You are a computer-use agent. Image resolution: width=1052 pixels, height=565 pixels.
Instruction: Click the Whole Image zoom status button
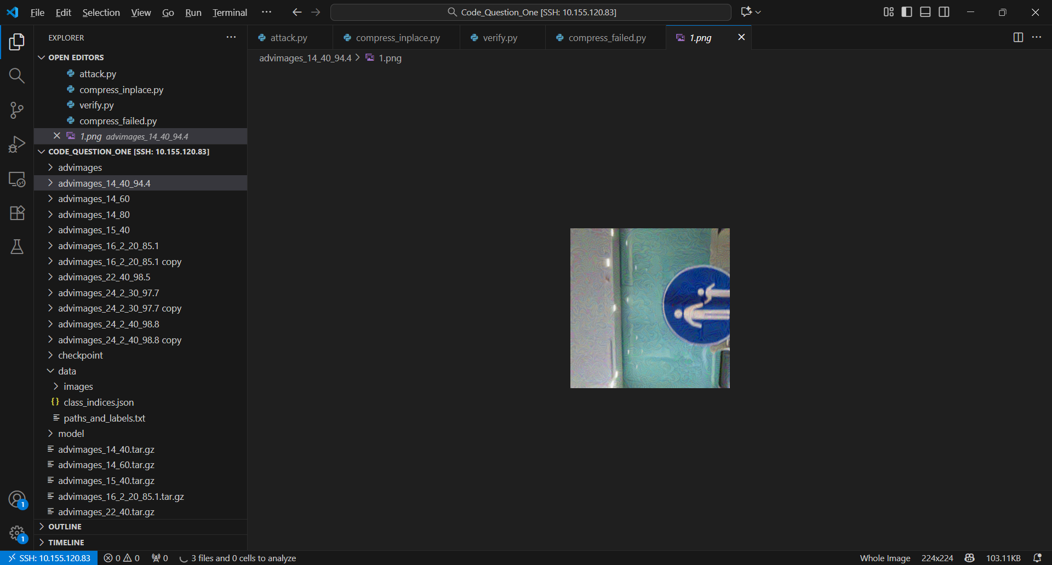click(885, 558)
